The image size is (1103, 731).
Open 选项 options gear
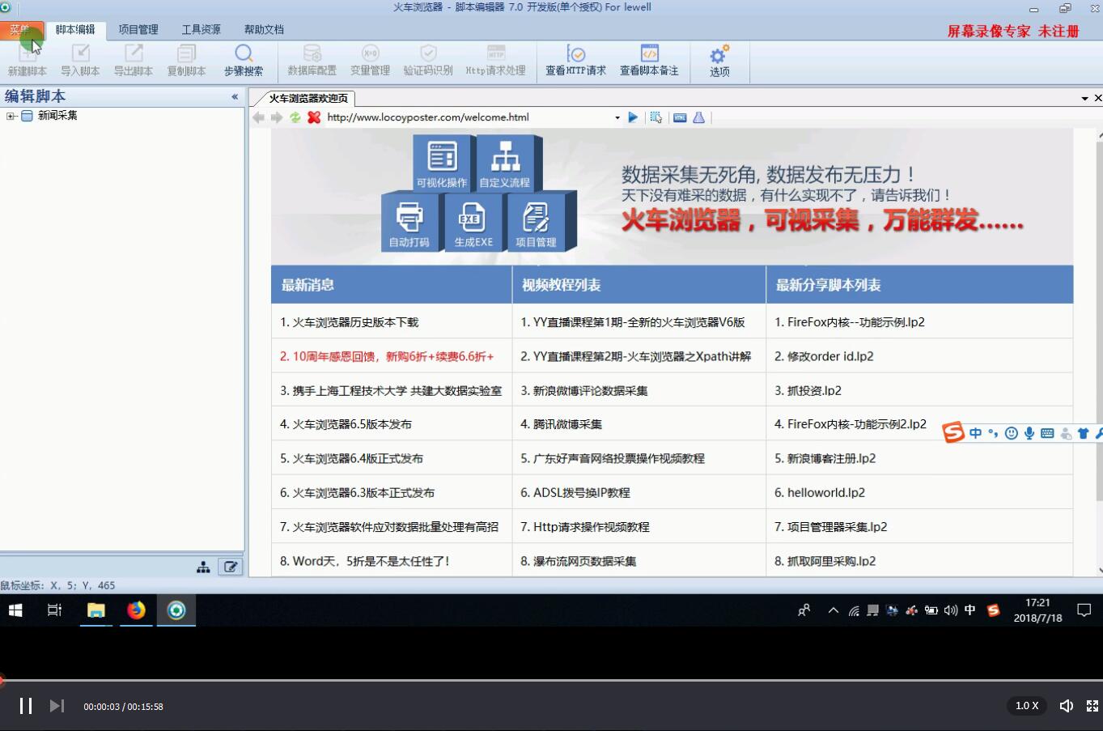tap(719, 62)
